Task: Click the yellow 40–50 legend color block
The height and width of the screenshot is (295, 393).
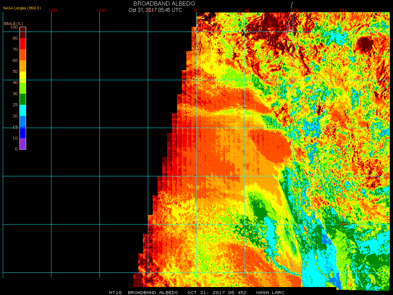Action: [x=23, y=77]
